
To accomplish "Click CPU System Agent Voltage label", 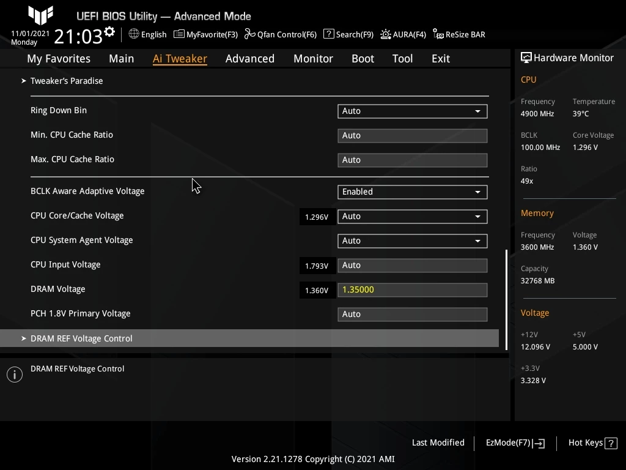I will [82, 240].
